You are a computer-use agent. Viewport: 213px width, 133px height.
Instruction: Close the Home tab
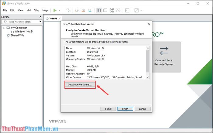(60, 19)
